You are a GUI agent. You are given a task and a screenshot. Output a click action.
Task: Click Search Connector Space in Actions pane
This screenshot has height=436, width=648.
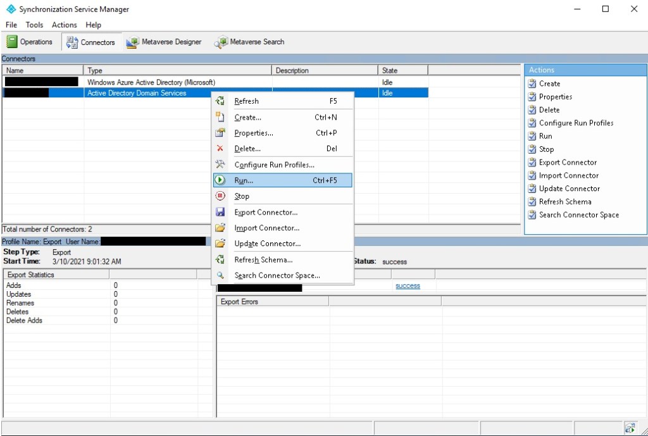[579, 215]
